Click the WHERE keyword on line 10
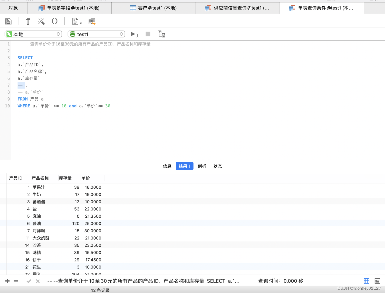Screen dimensions: 385x293 [24, 106]
